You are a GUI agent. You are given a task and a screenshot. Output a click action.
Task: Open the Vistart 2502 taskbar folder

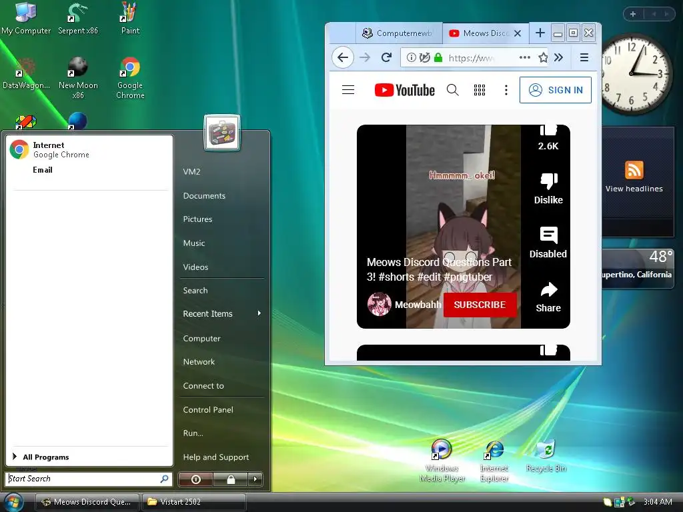click(194, 502)
